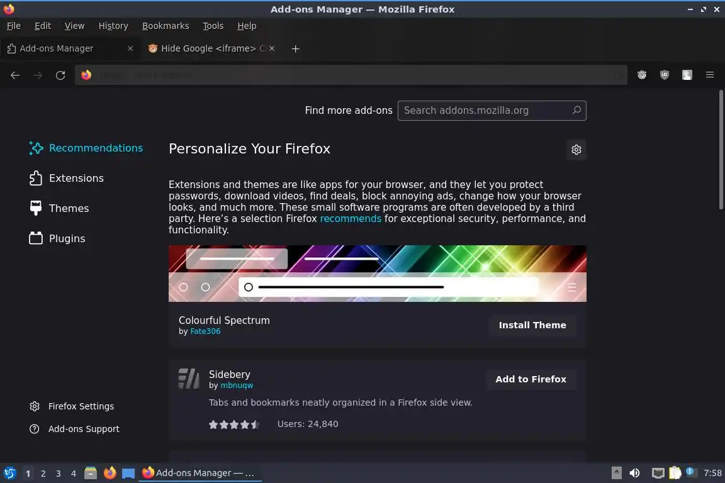Screen dimensions: 725x483
Task: Go back with the back arrow
Action: (x=15, y=75)
